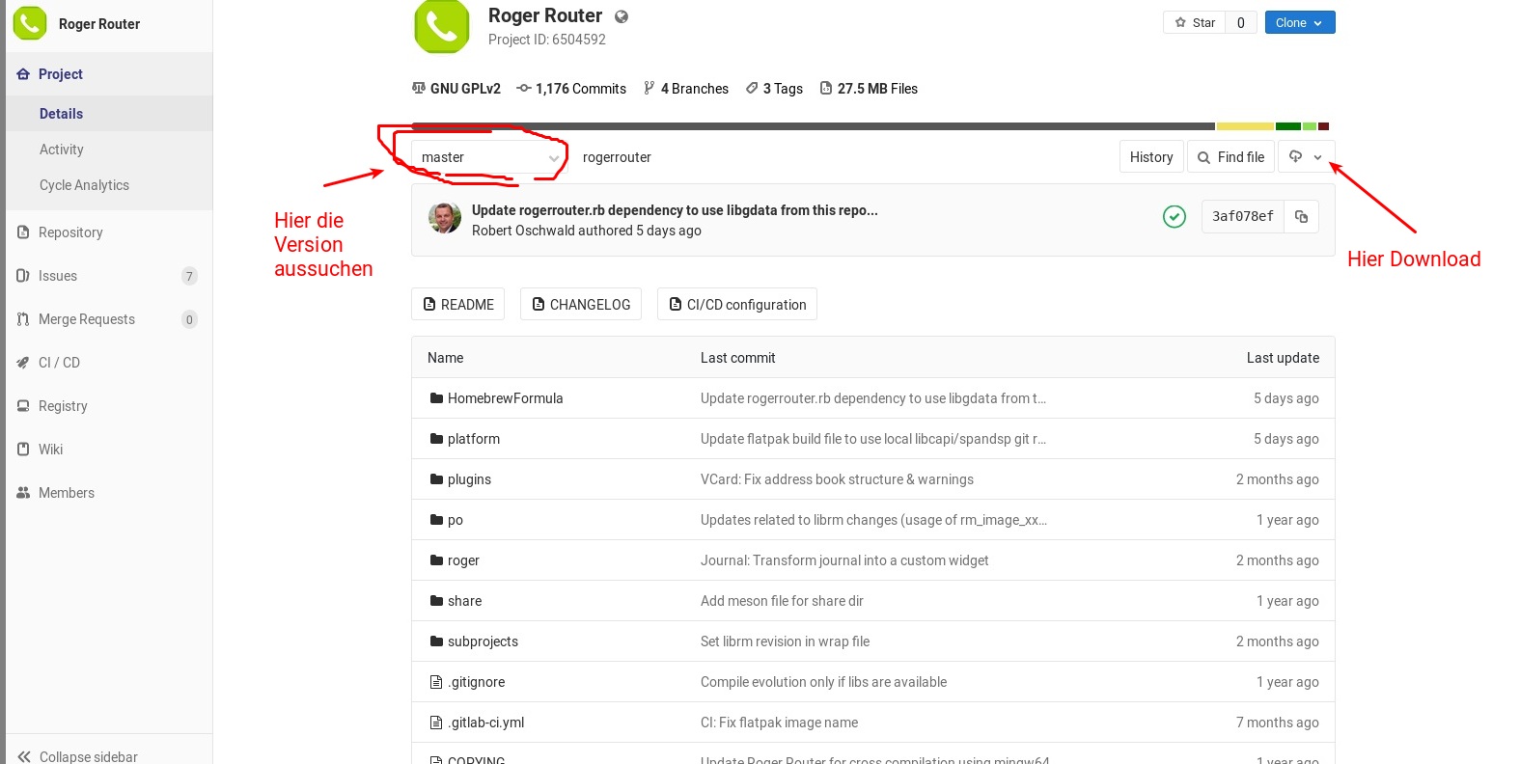Open the README button
1520x764 pixels.
pos(458,304)
